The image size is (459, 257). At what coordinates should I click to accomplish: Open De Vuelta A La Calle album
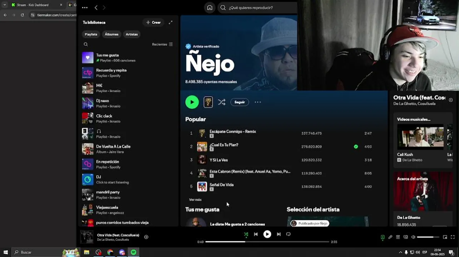pos(128,149)
